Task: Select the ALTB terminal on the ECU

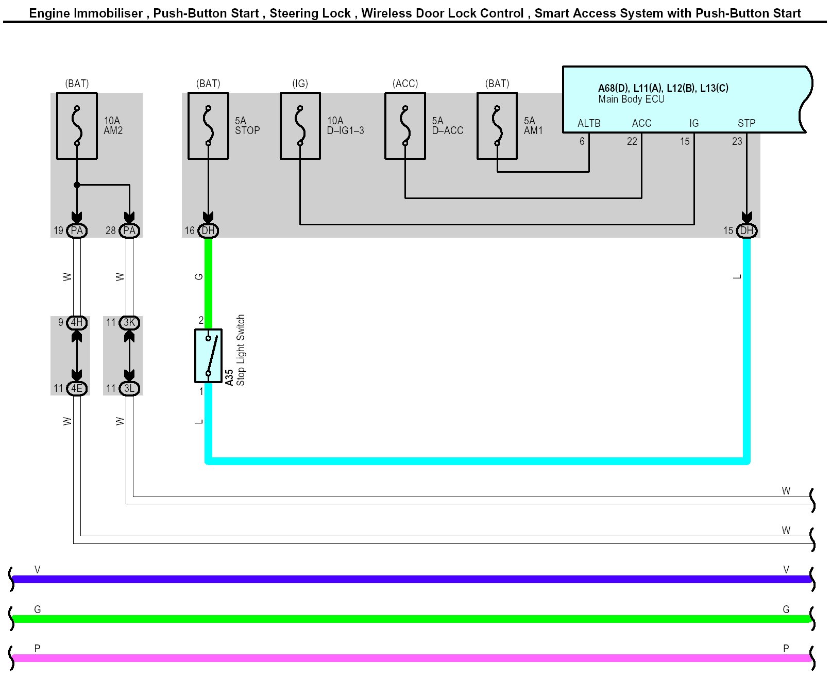Action: coord(589,123)
